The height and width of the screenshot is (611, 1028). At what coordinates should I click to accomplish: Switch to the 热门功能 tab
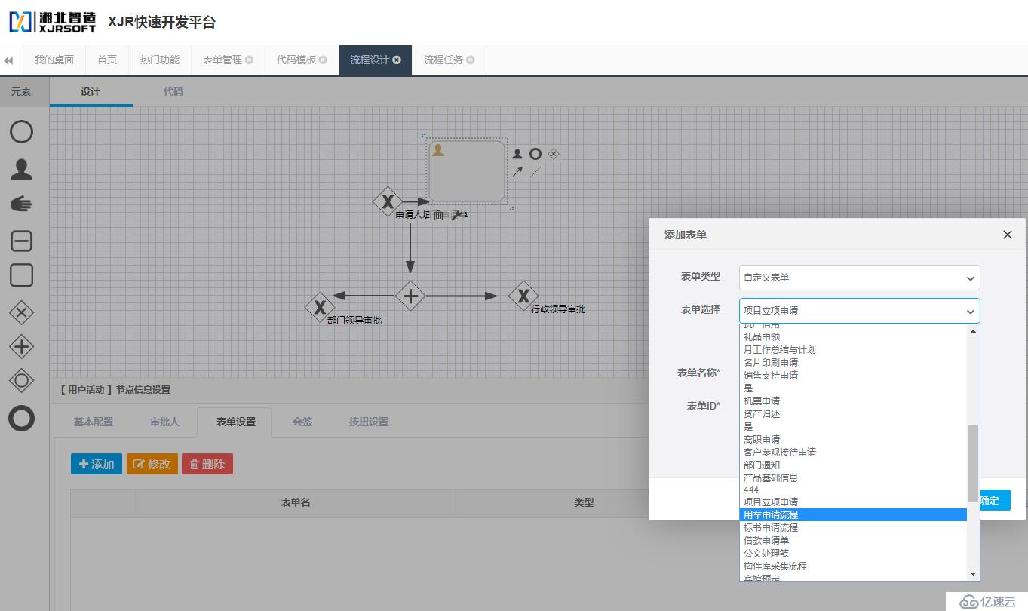tap(160, 60)
